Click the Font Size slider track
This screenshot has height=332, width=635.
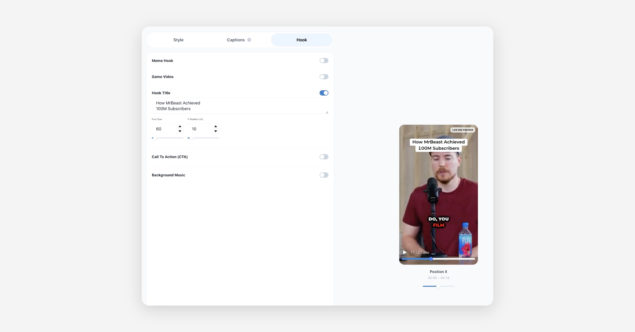(169, 138)
